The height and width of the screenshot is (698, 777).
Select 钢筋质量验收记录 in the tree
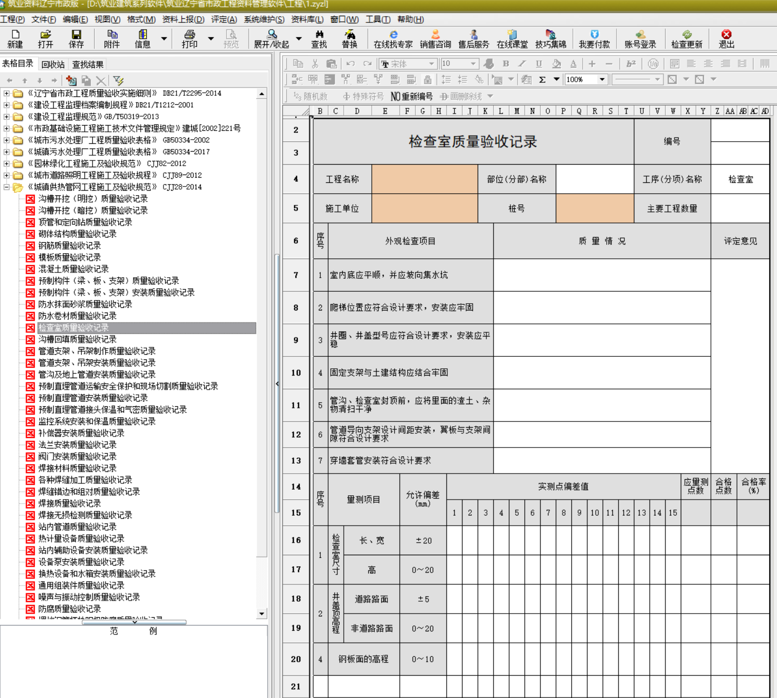70,245
